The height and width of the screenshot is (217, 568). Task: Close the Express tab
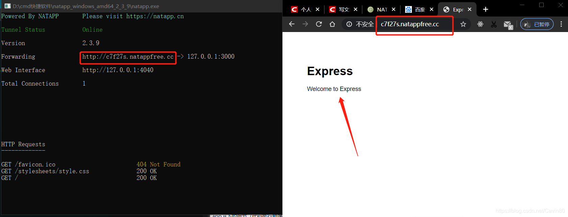[470, 9]
